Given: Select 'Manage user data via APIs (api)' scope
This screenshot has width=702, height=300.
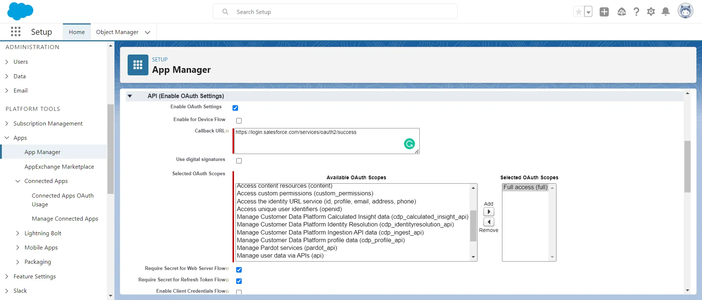Looking at the screenshot, I should click(280, 256).
